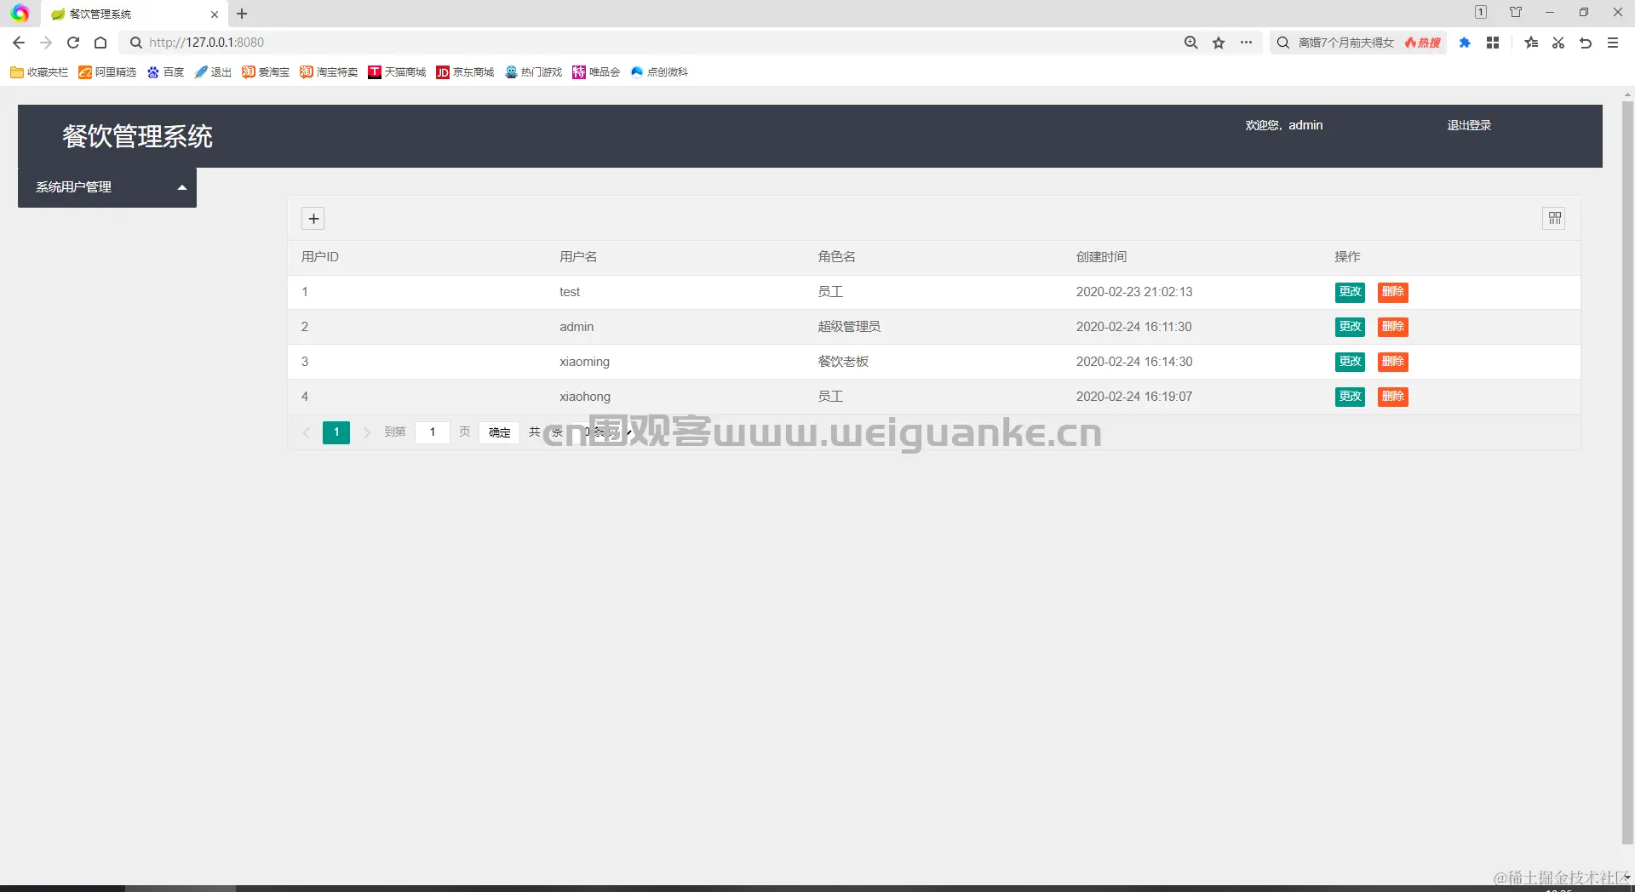
Task: Open the browser hamburger menu
Action: 1613,43
